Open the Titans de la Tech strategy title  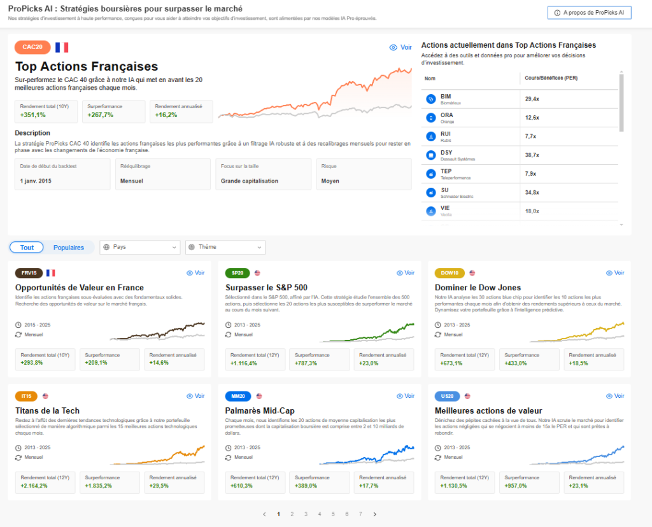tap(47, 411)
